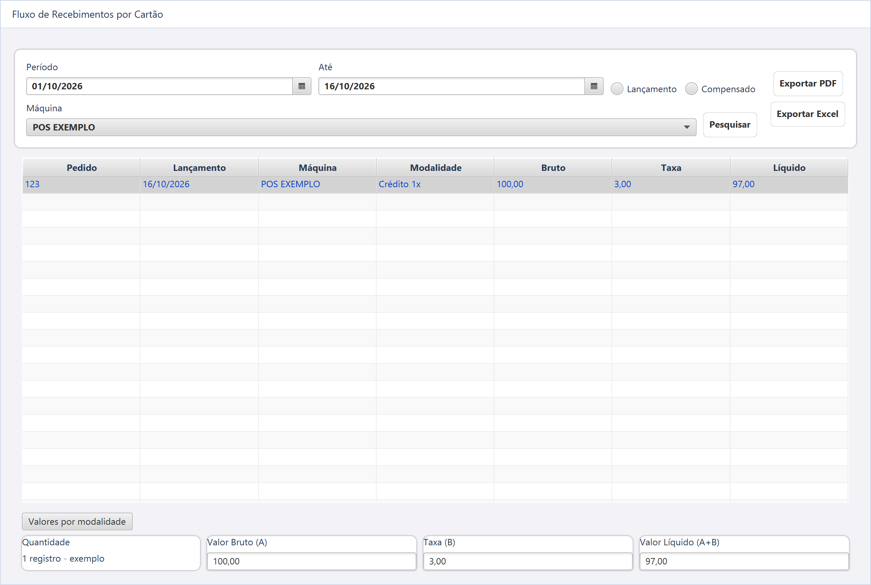Viewport: 871px width, 585px height.
Task: Click the Pesquisar button
Action: coord(729,124)
